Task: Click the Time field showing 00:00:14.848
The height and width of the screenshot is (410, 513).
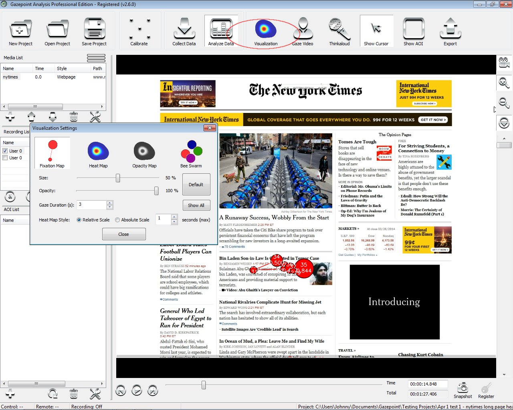Action: point(427,384)
